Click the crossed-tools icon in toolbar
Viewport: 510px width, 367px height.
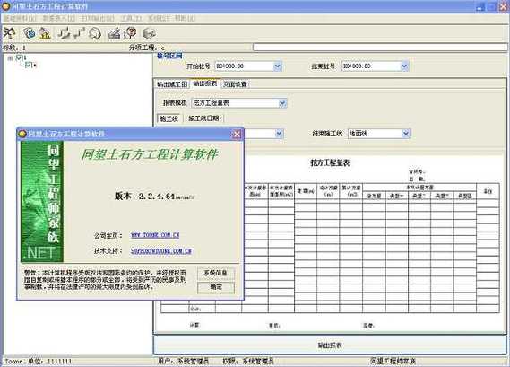pyautogui.click(x=10, y=33)
